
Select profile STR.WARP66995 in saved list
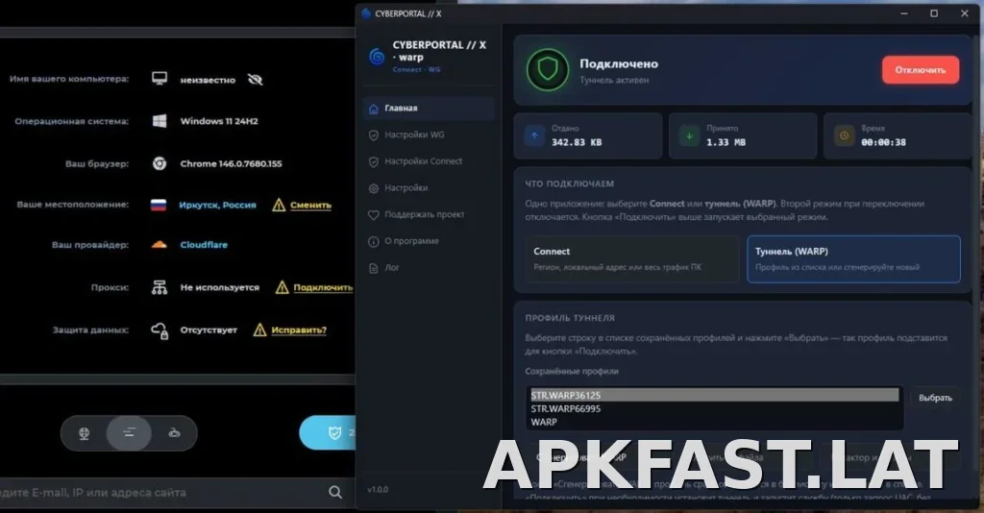[714, 409]
